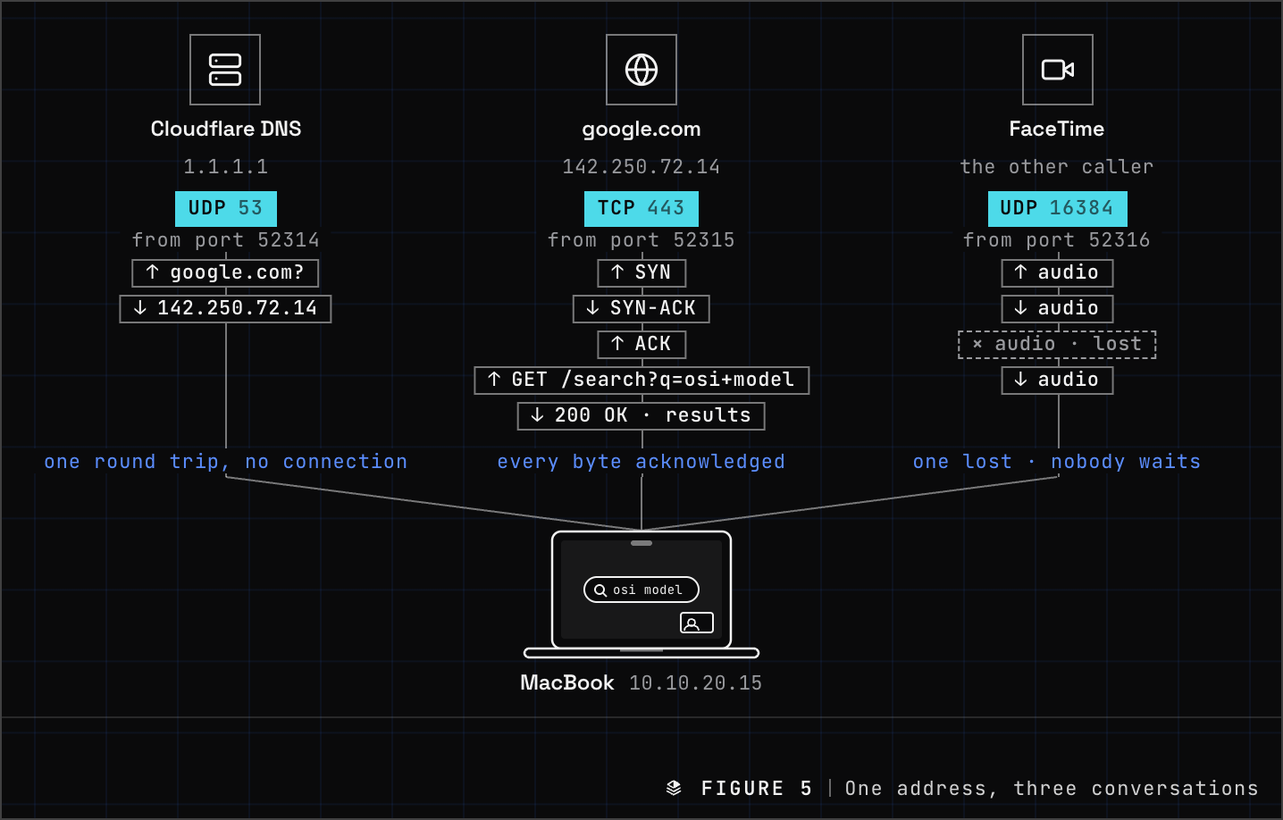The width and height of the screenshot is (1283, 820).
Task: Click 'every byte acknowledged' caption
Action: [641, 462]
